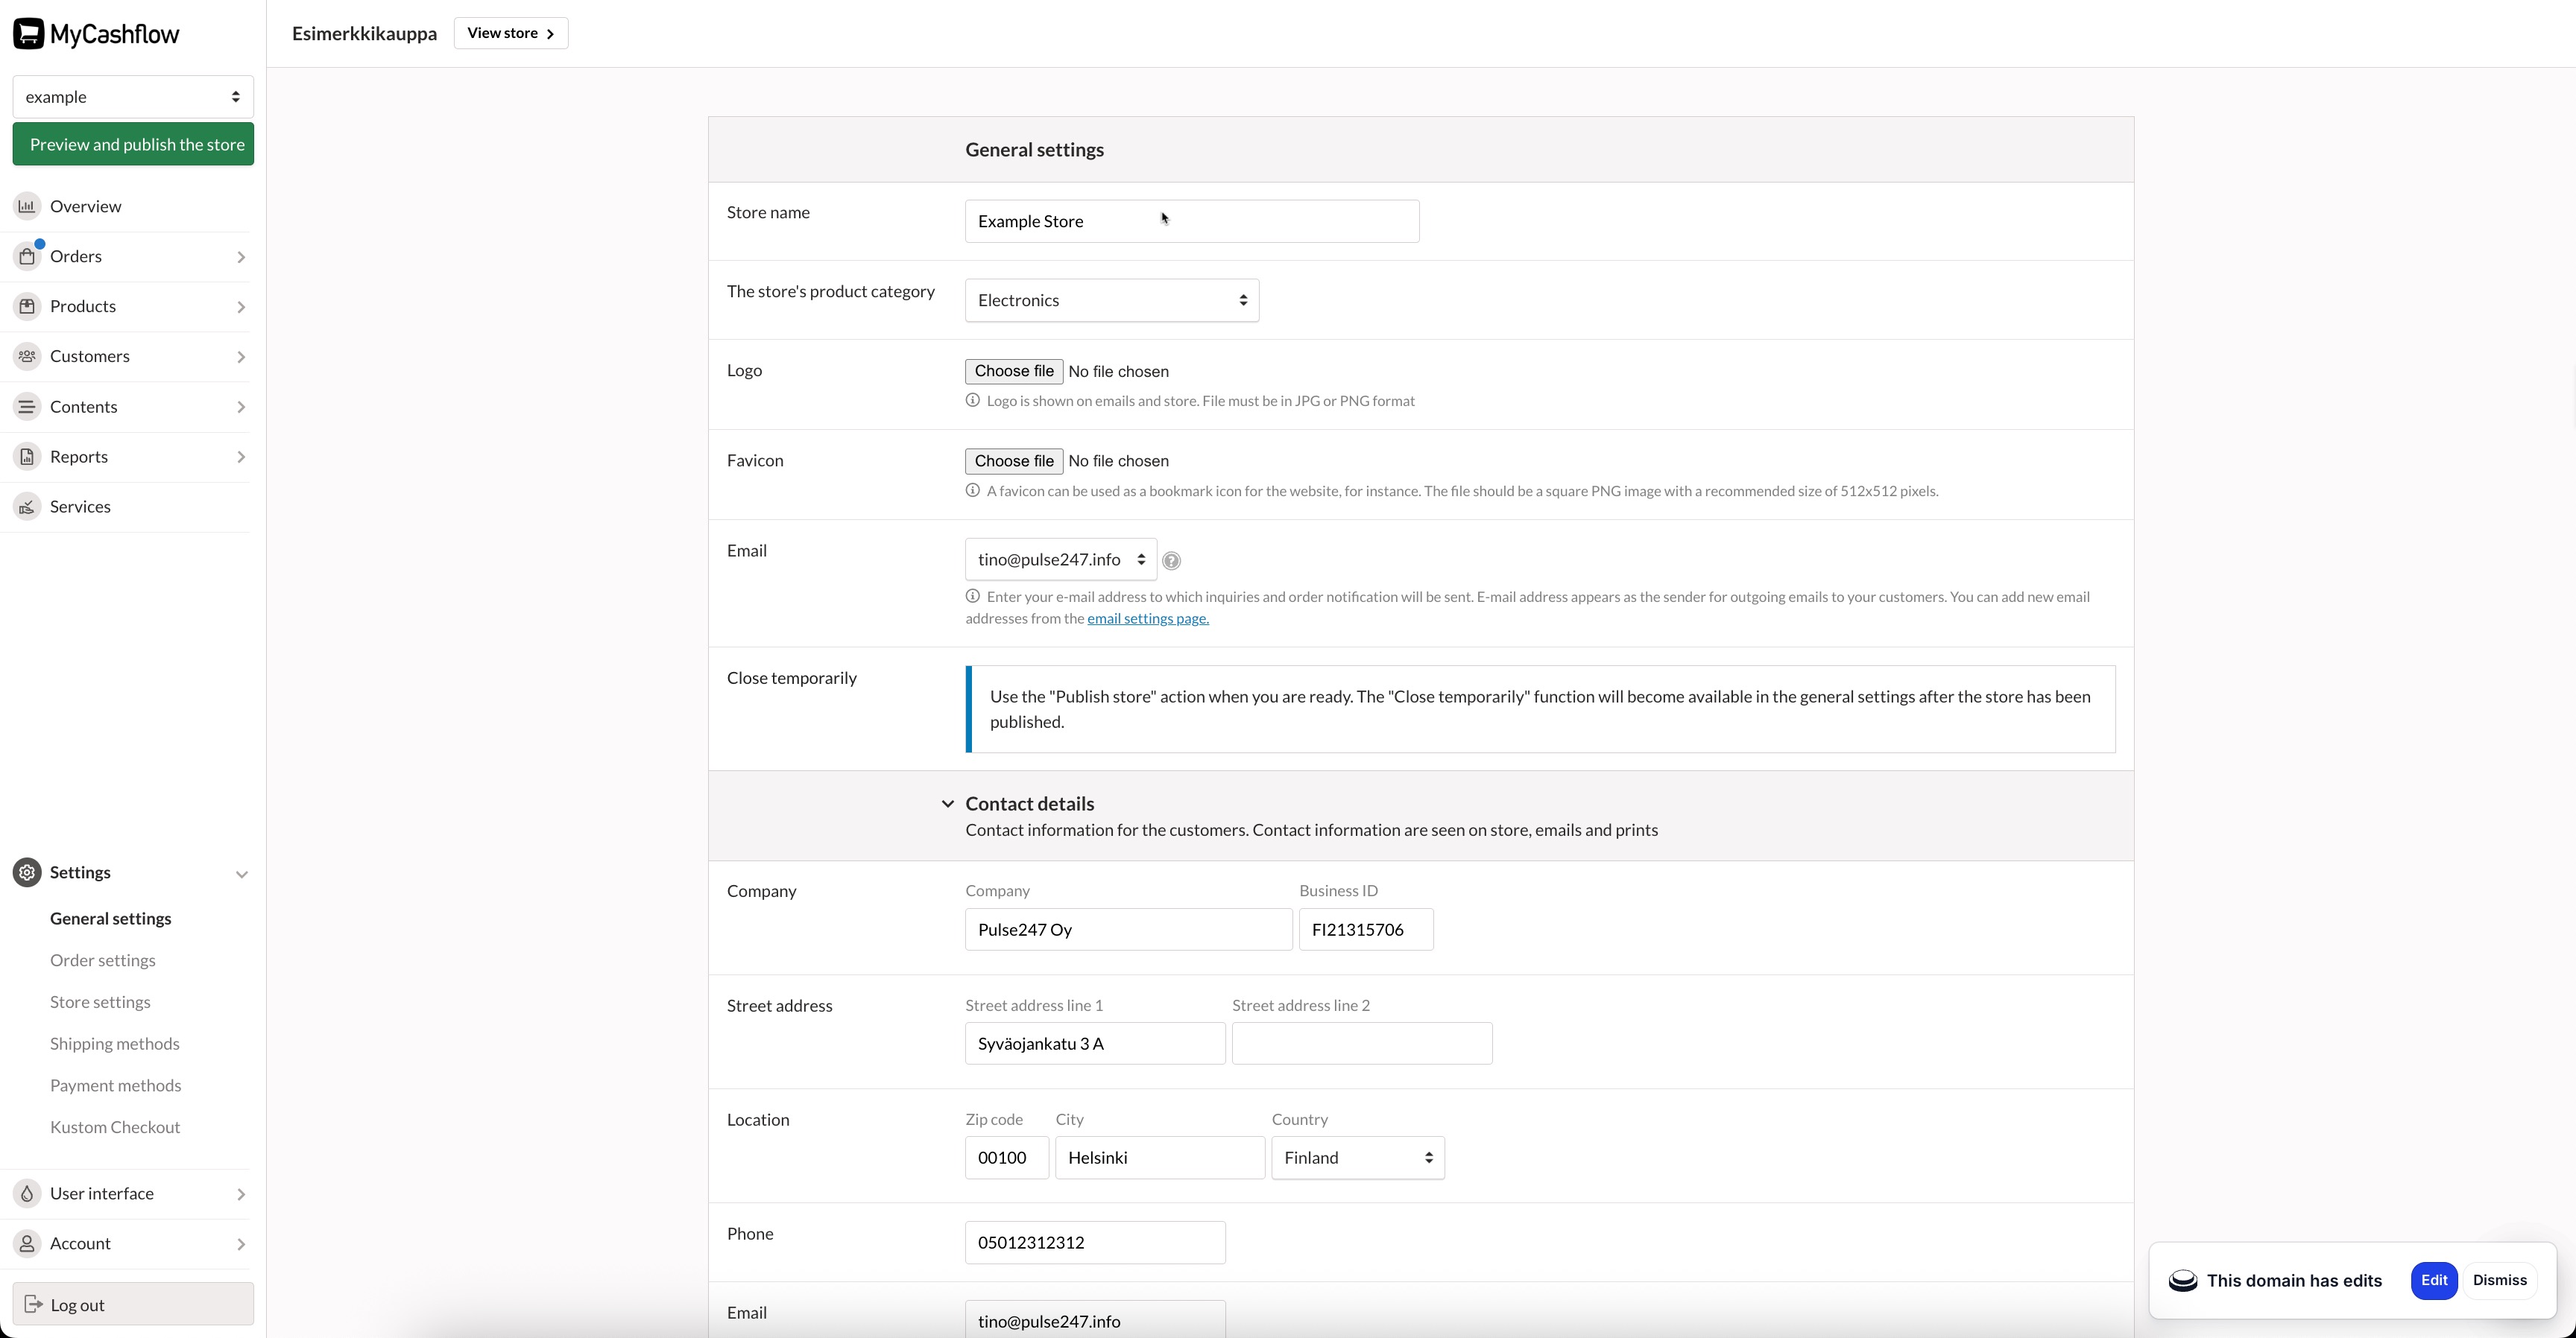Open the Country dropdown showing Finland
Image resolution: width=2576 pixels, height=1338 pixels.
pyautogui.click(x=1357, y=1157)
